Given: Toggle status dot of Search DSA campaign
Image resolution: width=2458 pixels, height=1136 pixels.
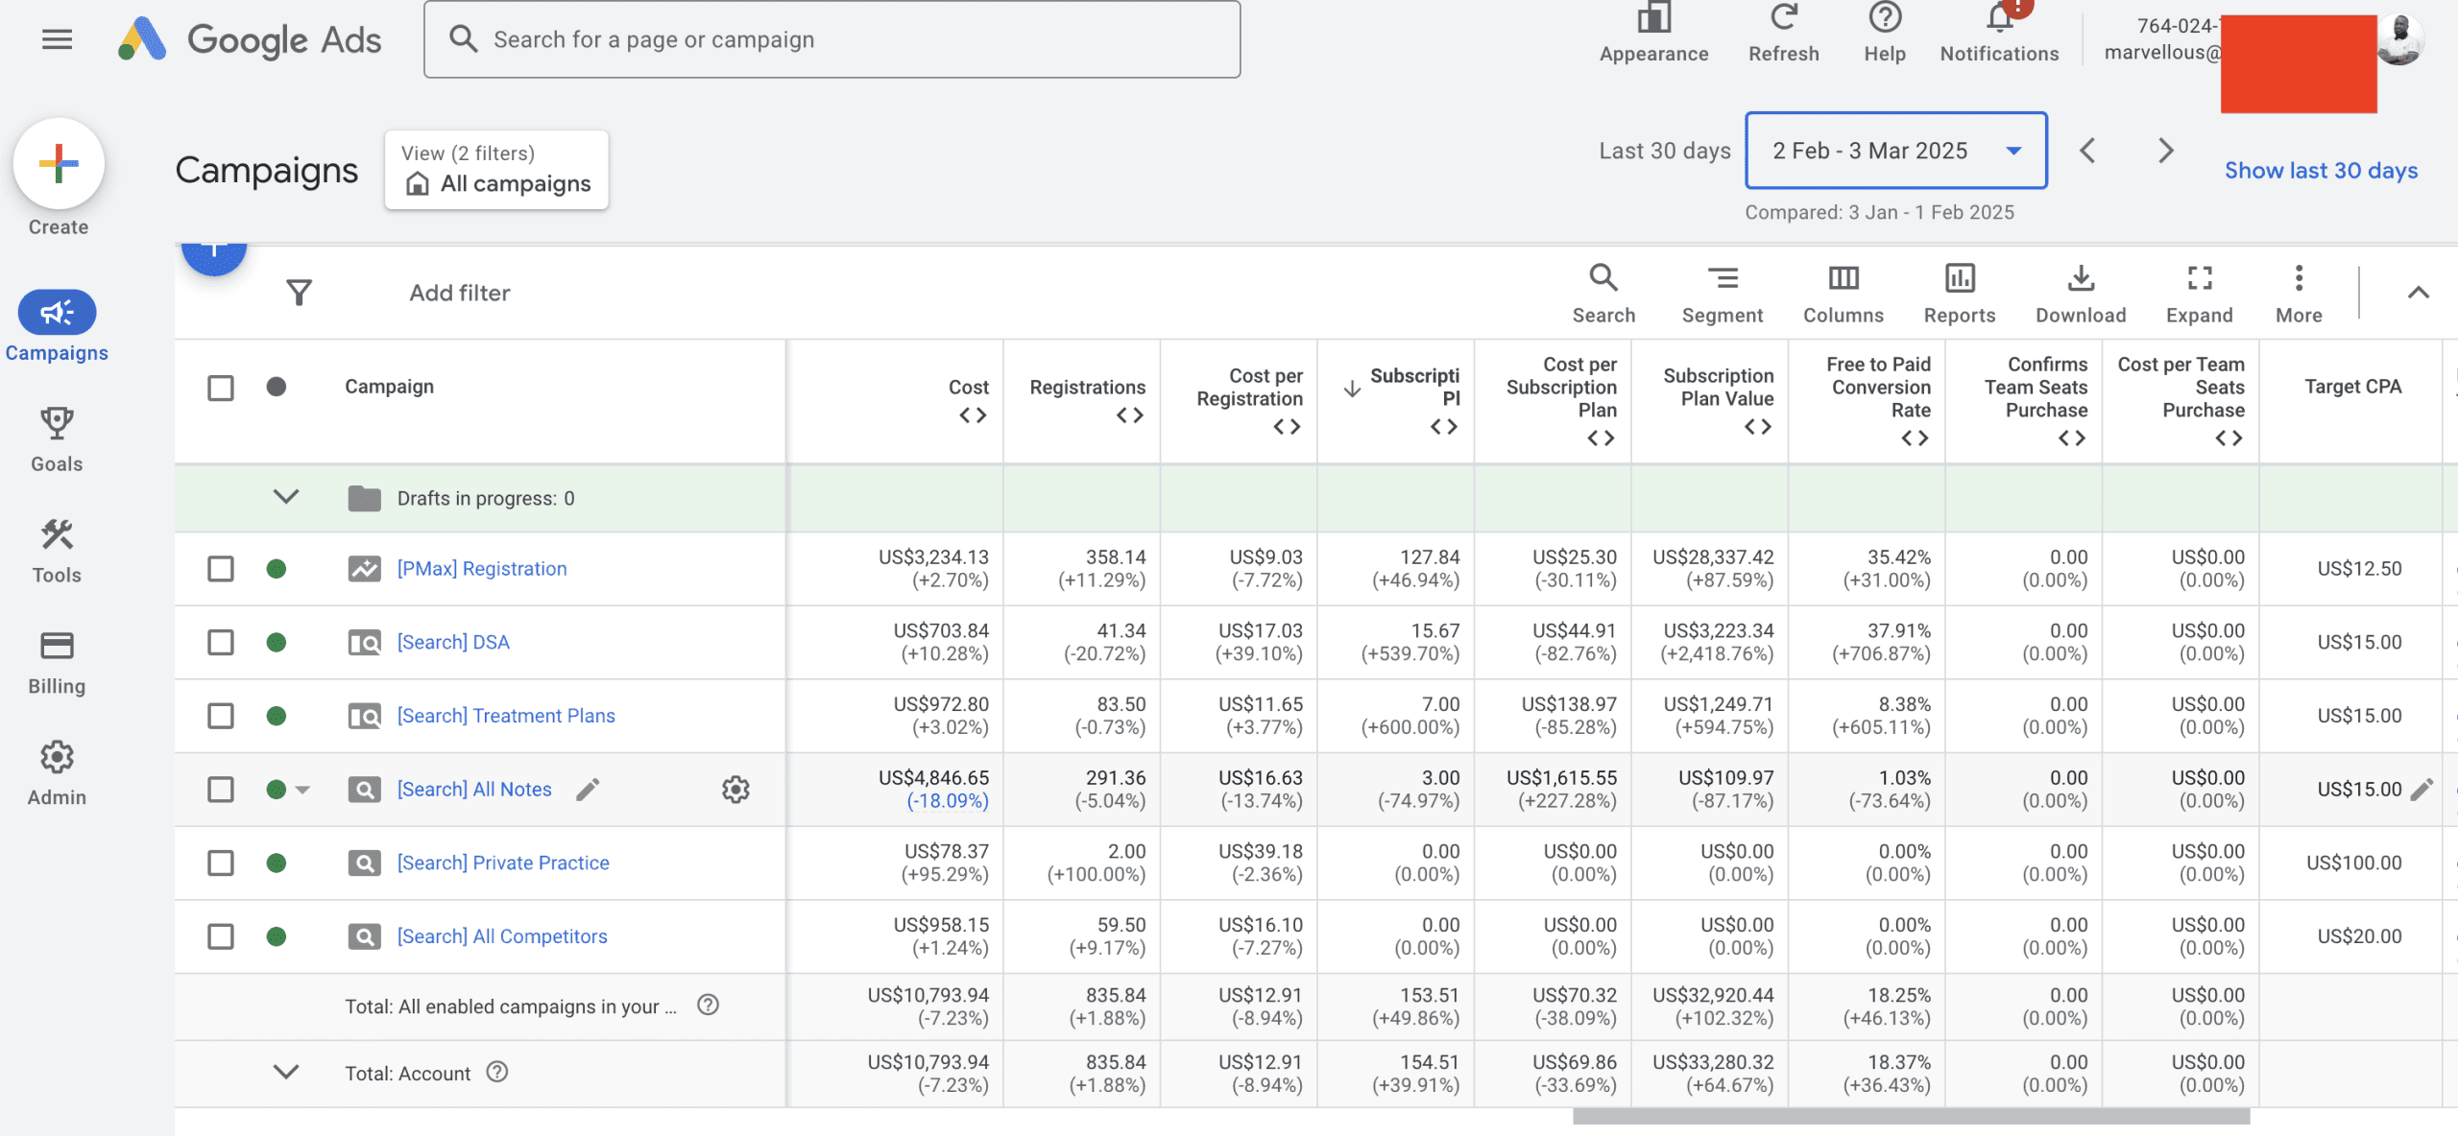Looking at the screenshot, I should pos(277,642).
